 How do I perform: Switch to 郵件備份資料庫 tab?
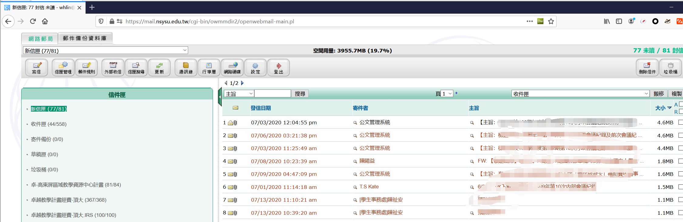pyautogui.click(x=85, y=38)
